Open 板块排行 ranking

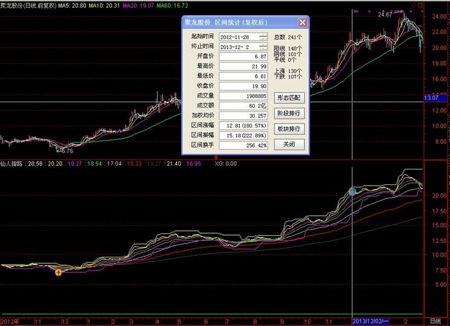click(x=289, y=129)
